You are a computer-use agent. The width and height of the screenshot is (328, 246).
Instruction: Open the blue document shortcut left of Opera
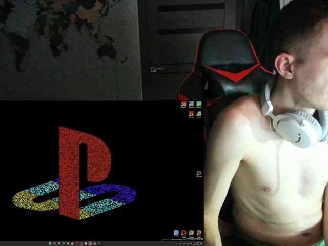[176, 233]
